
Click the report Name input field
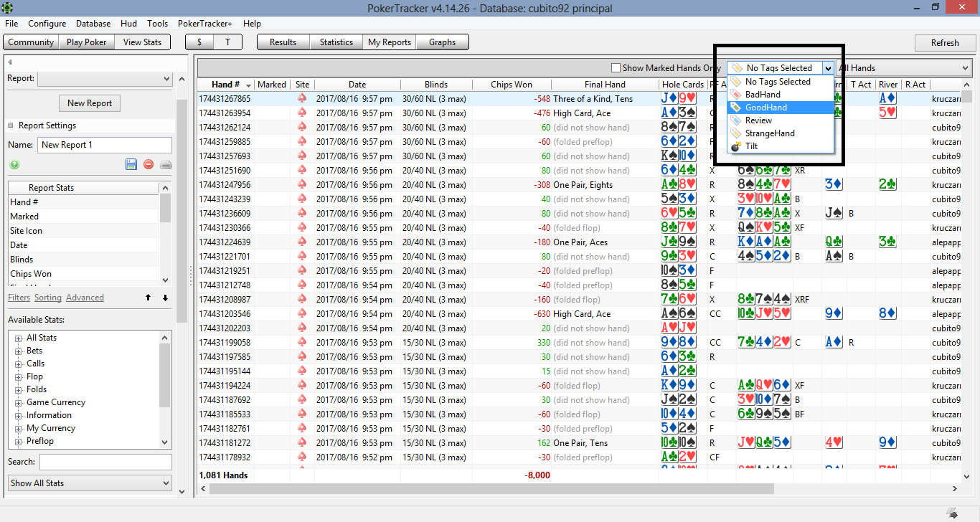tap(105, 145)
